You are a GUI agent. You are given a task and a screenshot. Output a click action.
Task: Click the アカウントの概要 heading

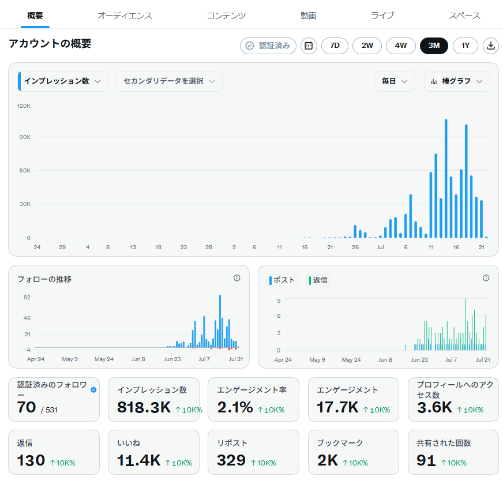coord(50,43)
